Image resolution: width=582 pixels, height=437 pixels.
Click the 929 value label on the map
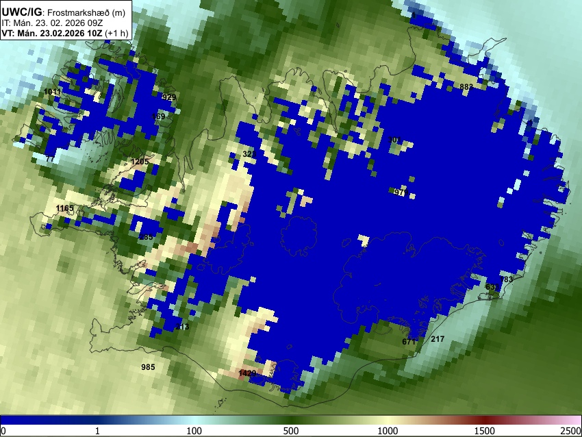pos(169,97)
